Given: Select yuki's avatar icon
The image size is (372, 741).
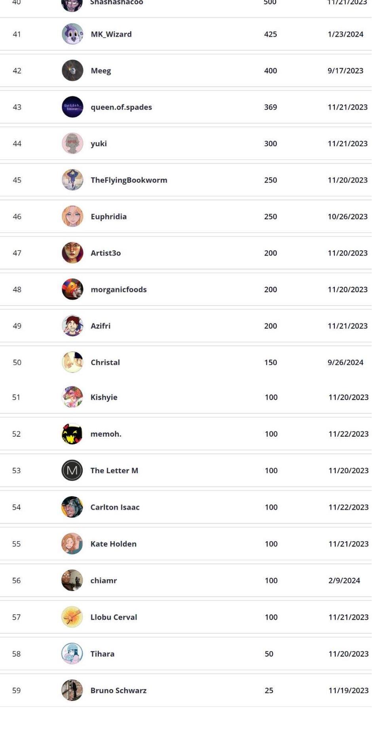Looking at the screenshot, I should pyautogui.click(x=72, y=143).
